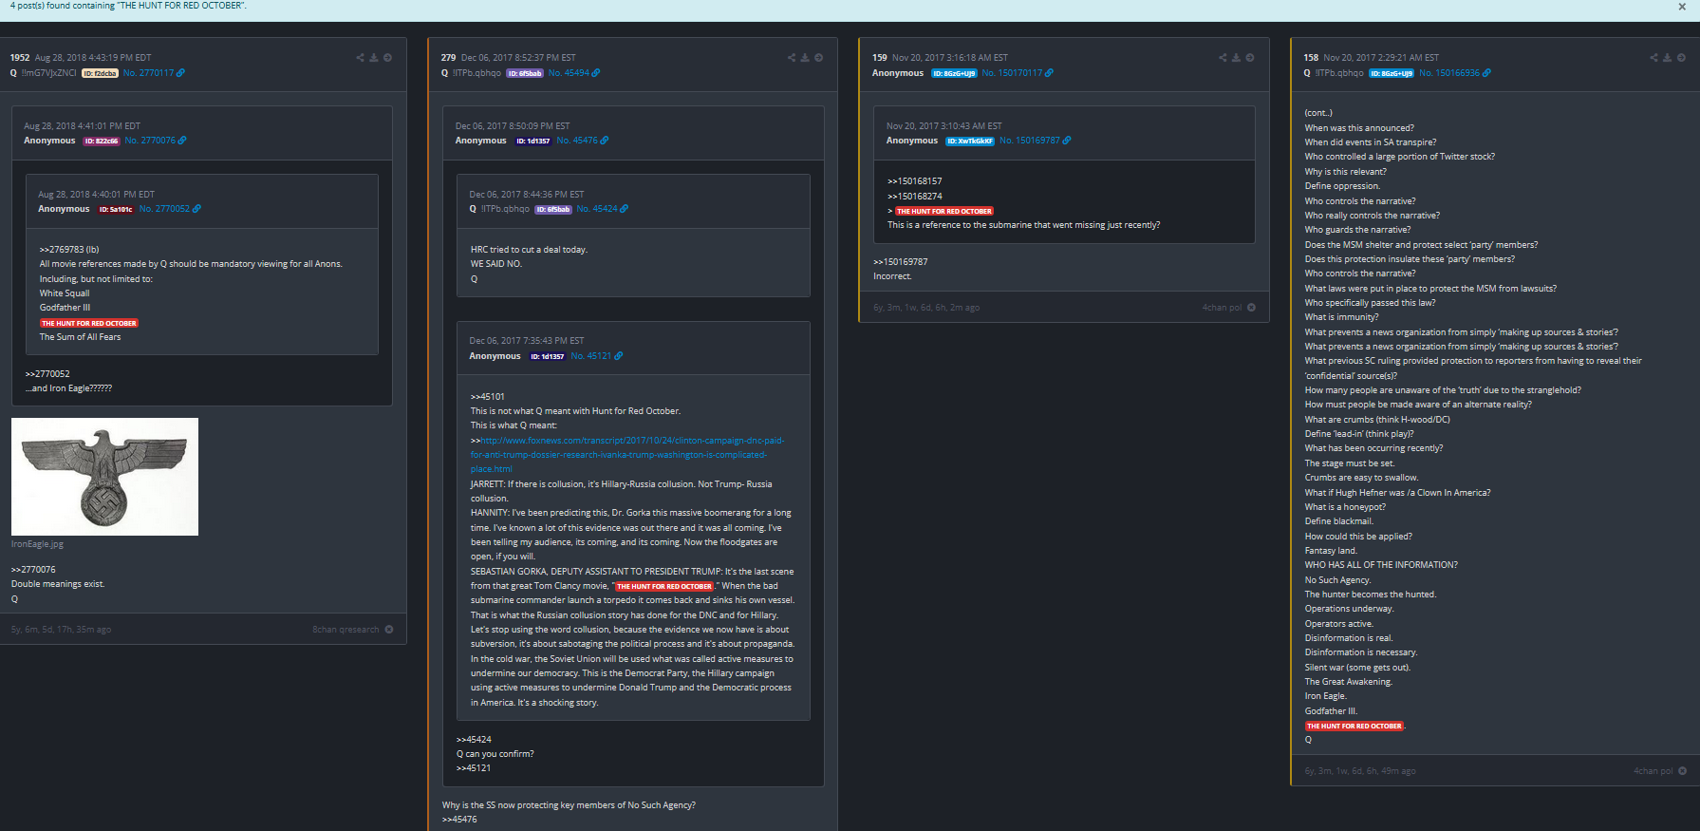This screenshot has width=1700, height=831.
Task: Click highlighted HUNT FOR RED OCTOBER in Gorka quote
Action: (x=664, y=586)
